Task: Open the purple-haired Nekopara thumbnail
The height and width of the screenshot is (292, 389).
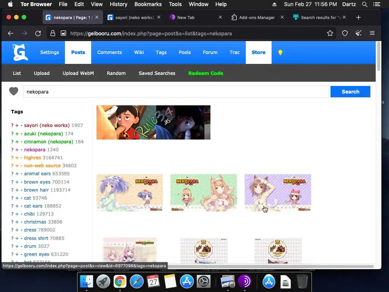Action: (x=130, y=193)
